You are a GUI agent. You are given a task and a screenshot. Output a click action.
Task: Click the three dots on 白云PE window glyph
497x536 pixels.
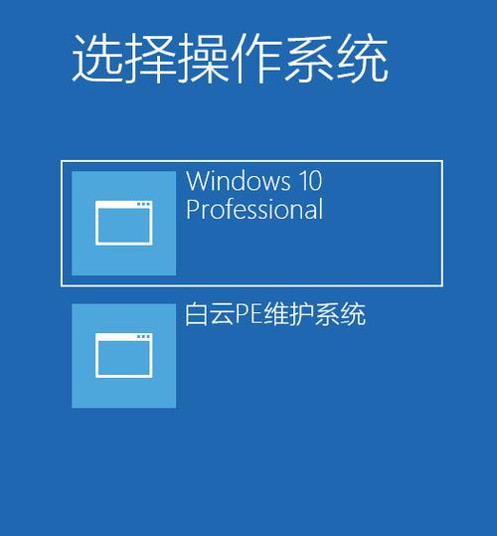[143, 337]
